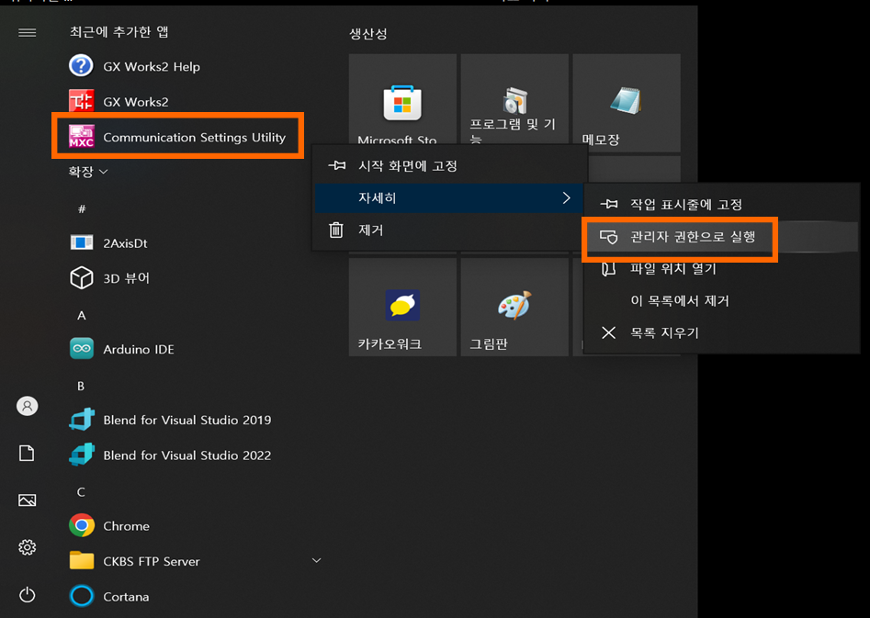Image resolution: width=870 pixels, height=618 pixels.
Task: Open the Pictures sidebar icon
Action: coord(28,500)
